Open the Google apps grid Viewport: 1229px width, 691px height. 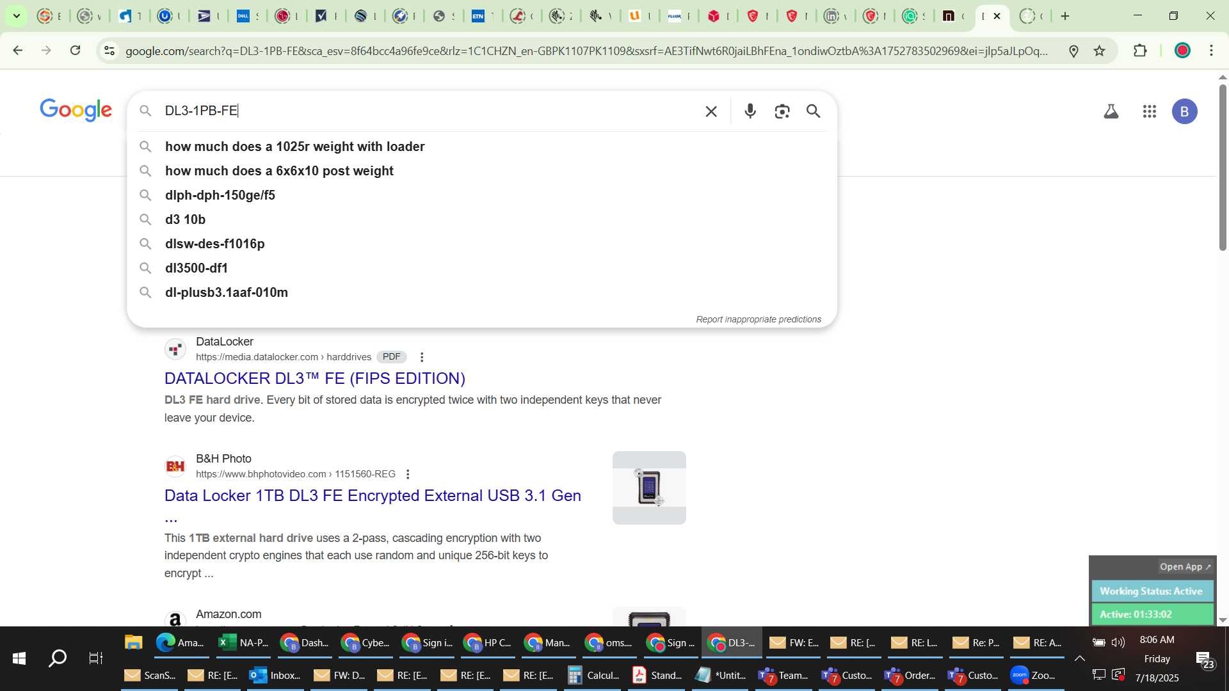click(1150, 111)
